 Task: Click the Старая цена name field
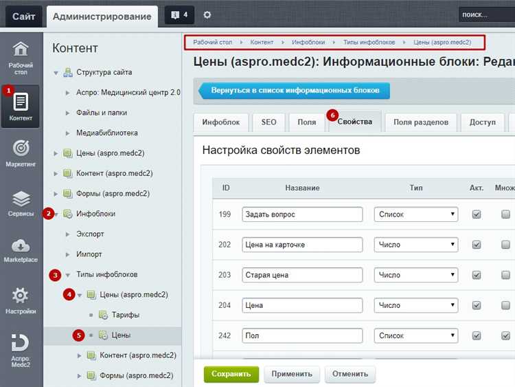click(302, 275)
